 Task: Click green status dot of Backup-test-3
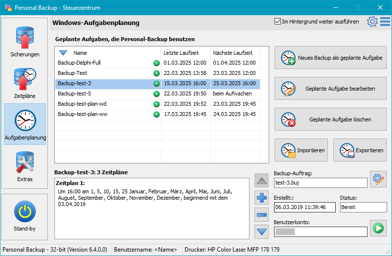[x=157, y=84]
